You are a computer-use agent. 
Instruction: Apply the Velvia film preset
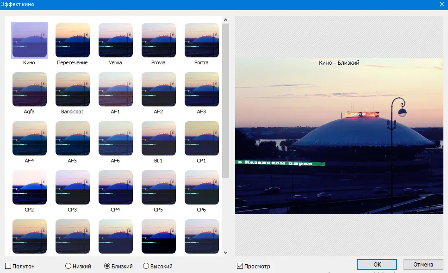[x=116, y=40]
